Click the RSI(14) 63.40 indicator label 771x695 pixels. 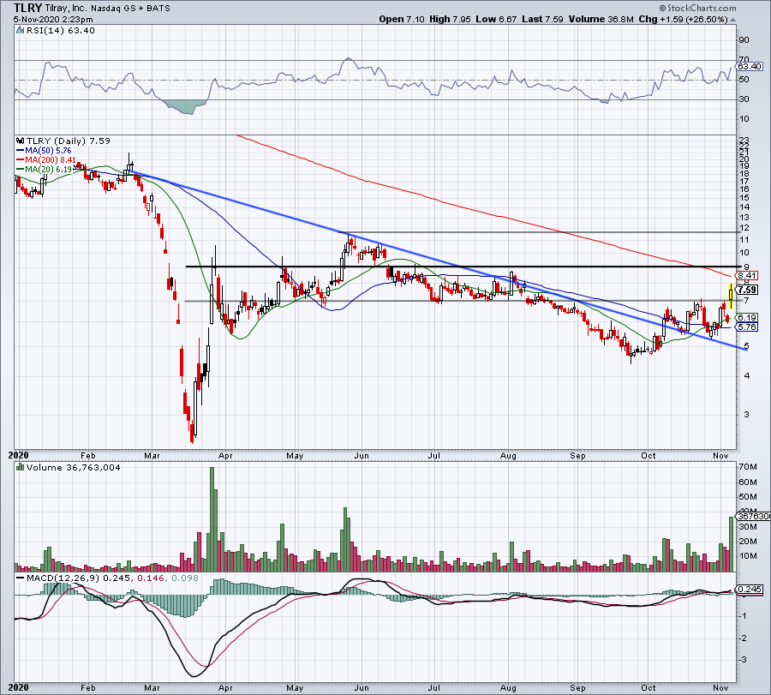coord(60,31)
